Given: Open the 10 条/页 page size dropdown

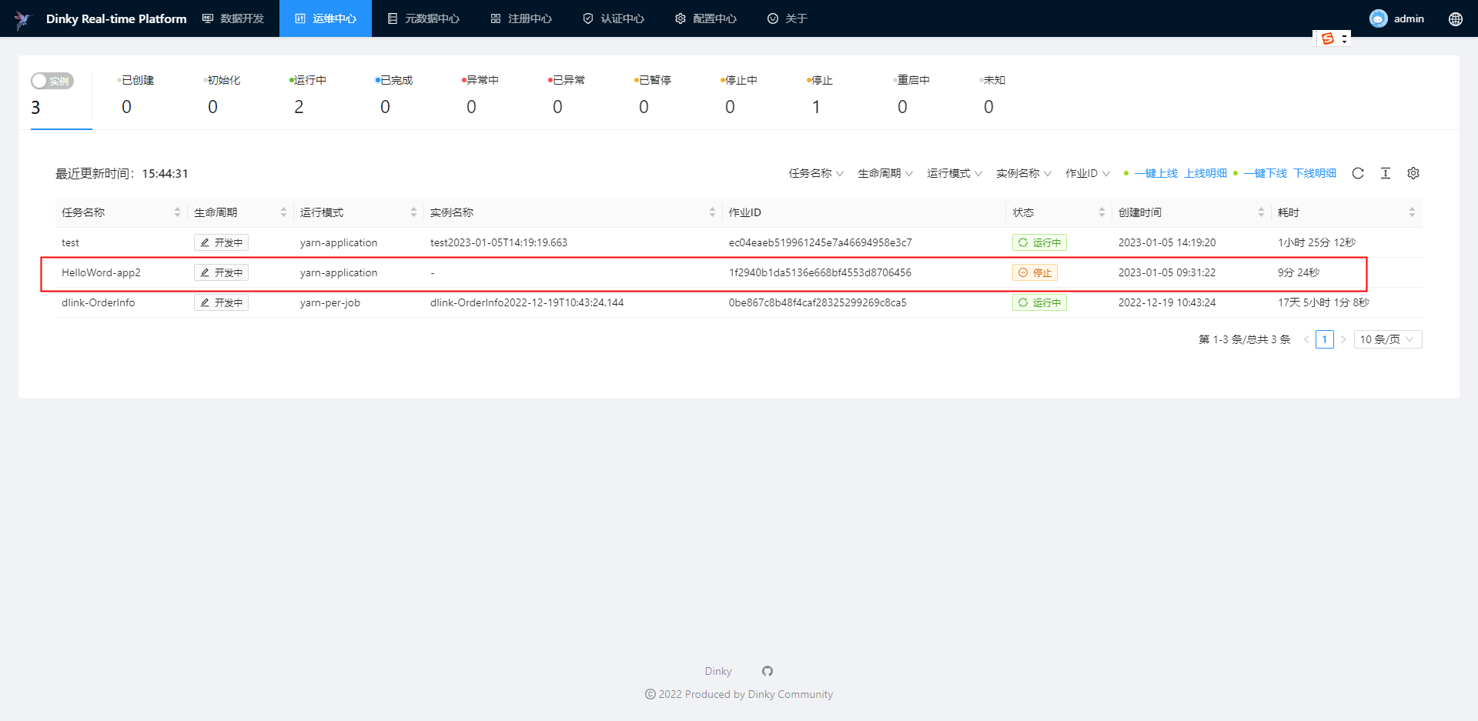Looking at the screenshot, I should (1387, 339).
